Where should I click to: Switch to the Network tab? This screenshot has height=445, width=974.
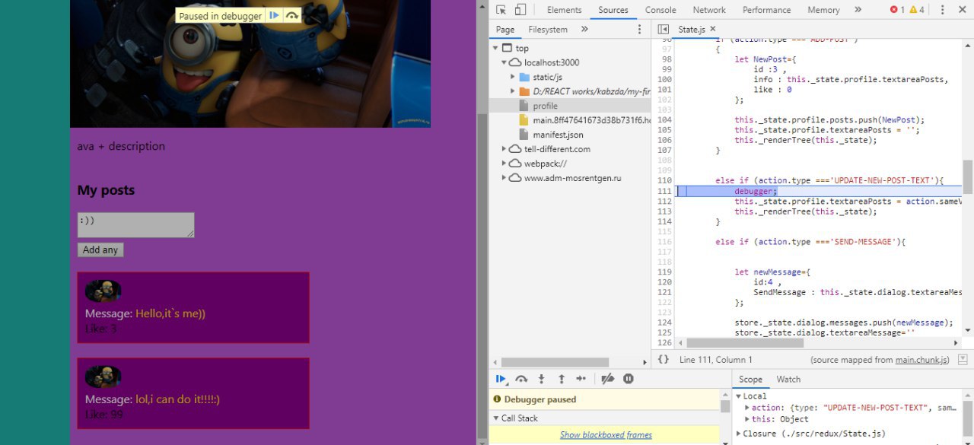pos(709,10)
